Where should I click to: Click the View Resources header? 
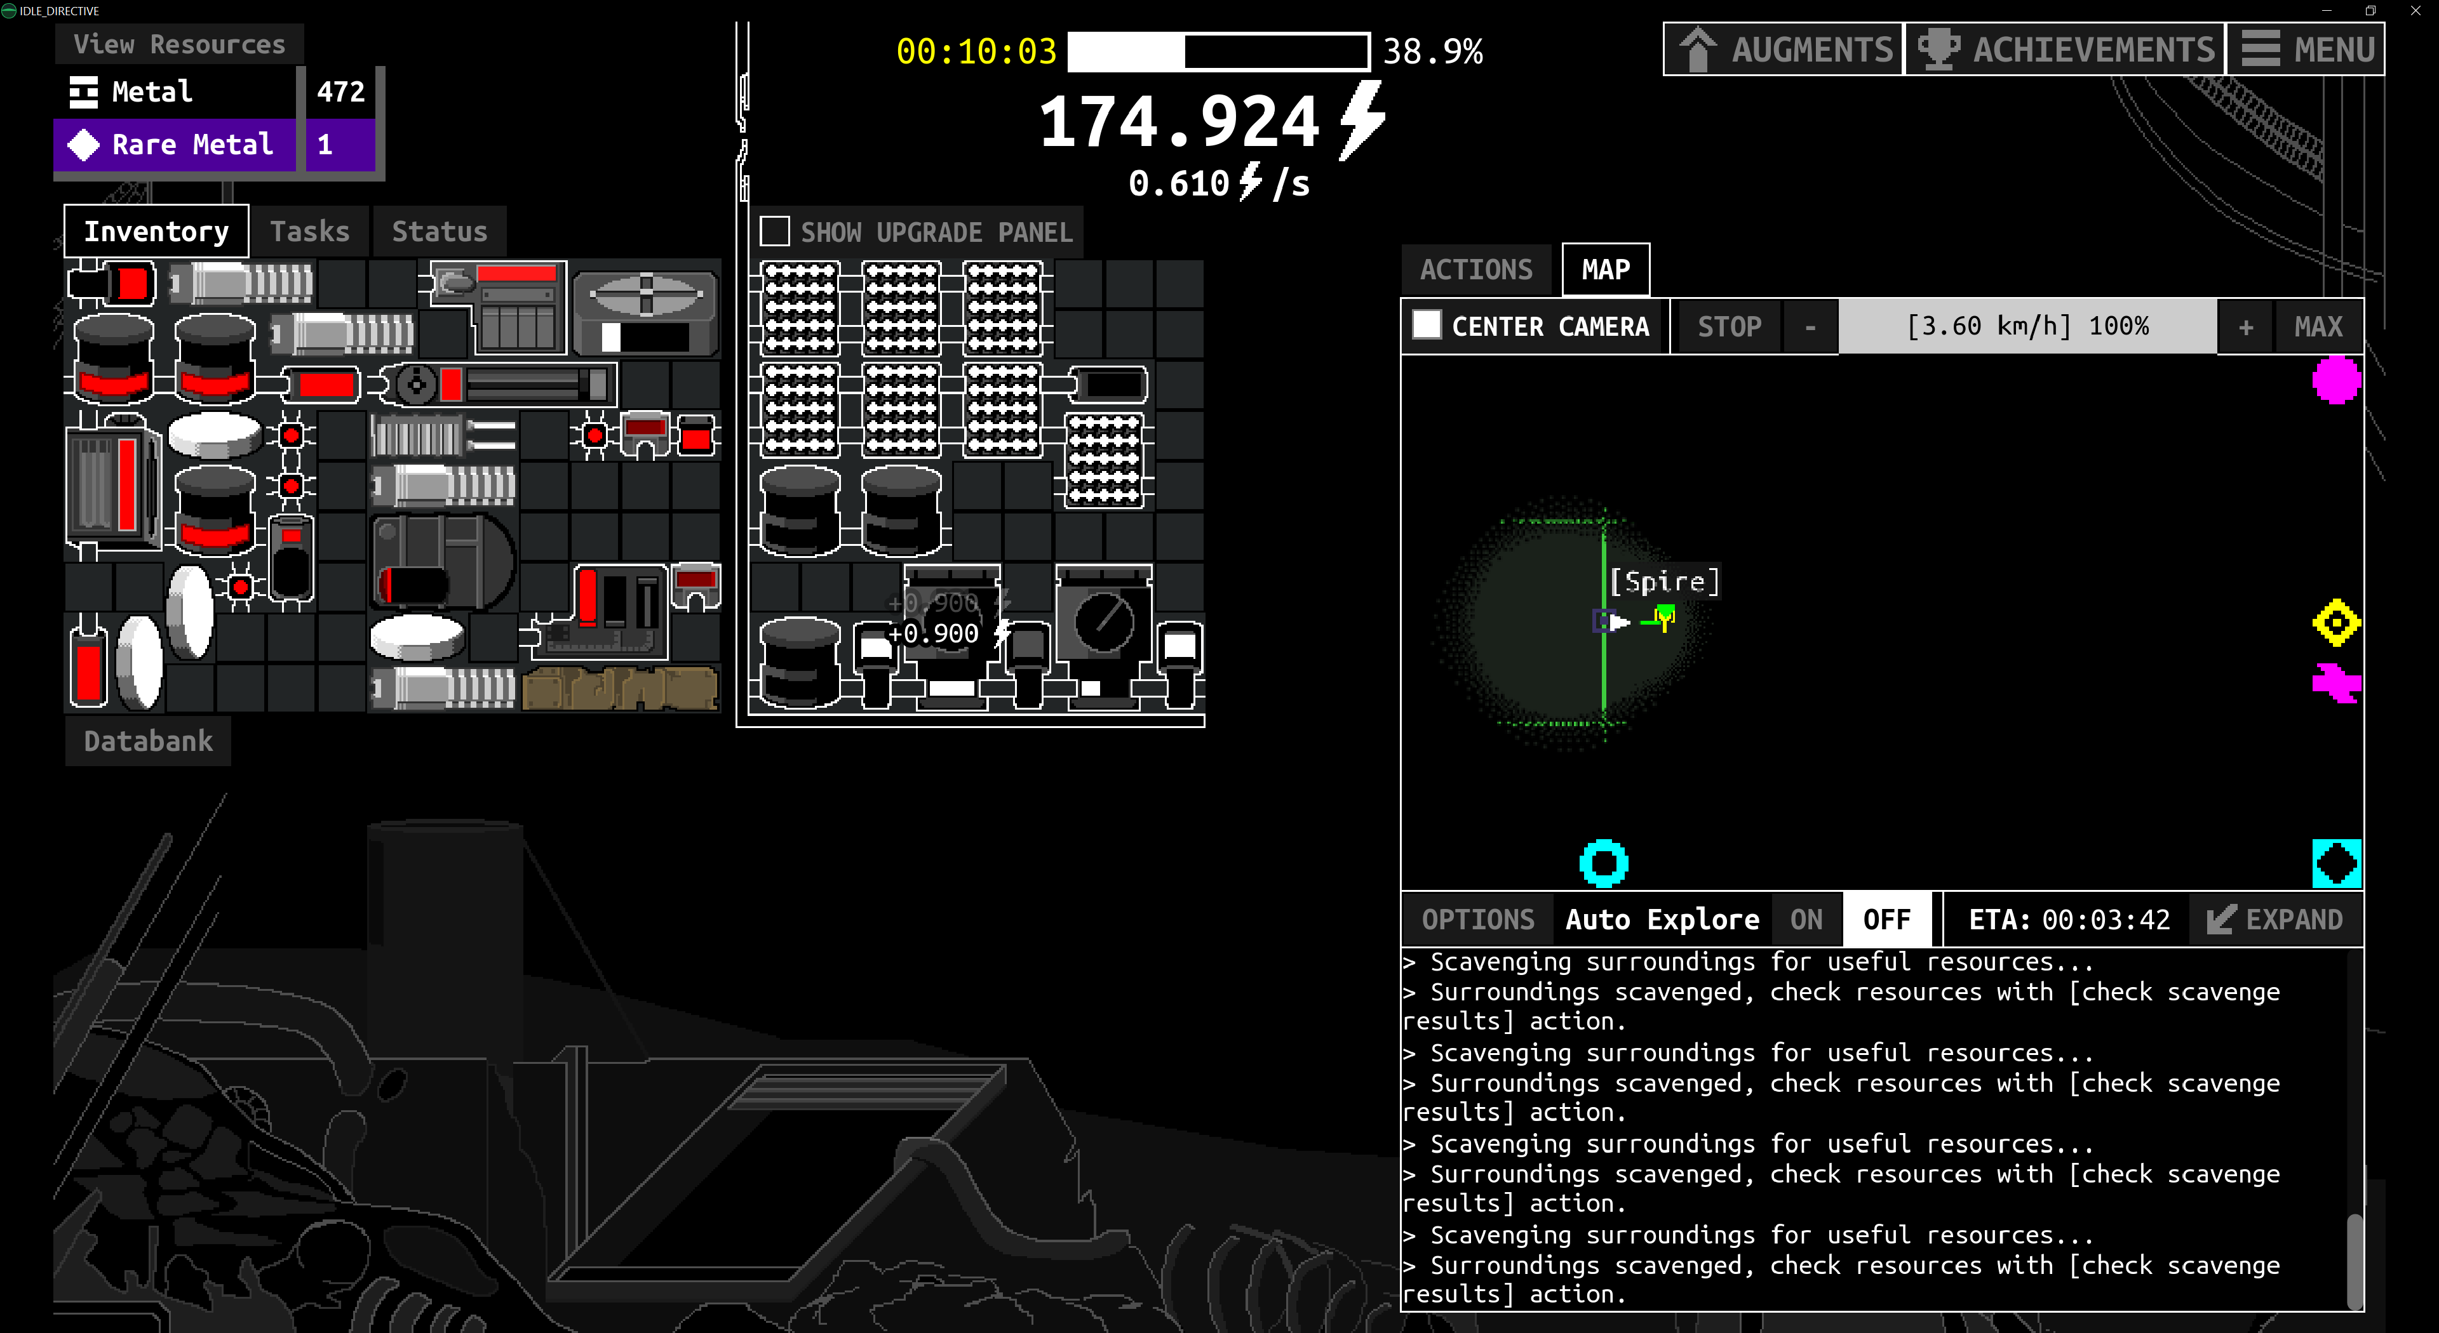[179, 44]
